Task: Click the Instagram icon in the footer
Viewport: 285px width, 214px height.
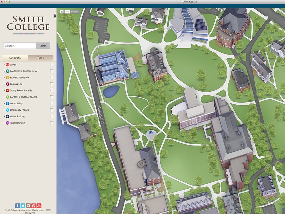Action: tap(28, 206)
